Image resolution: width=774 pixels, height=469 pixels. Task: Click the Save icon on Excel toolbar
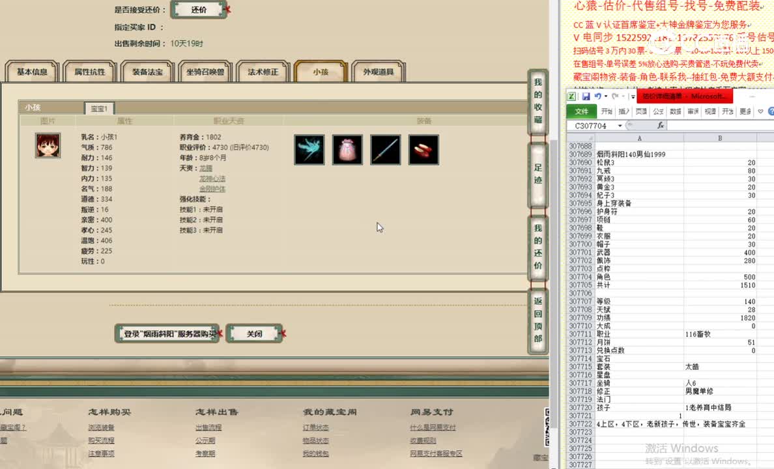point(586,96)
